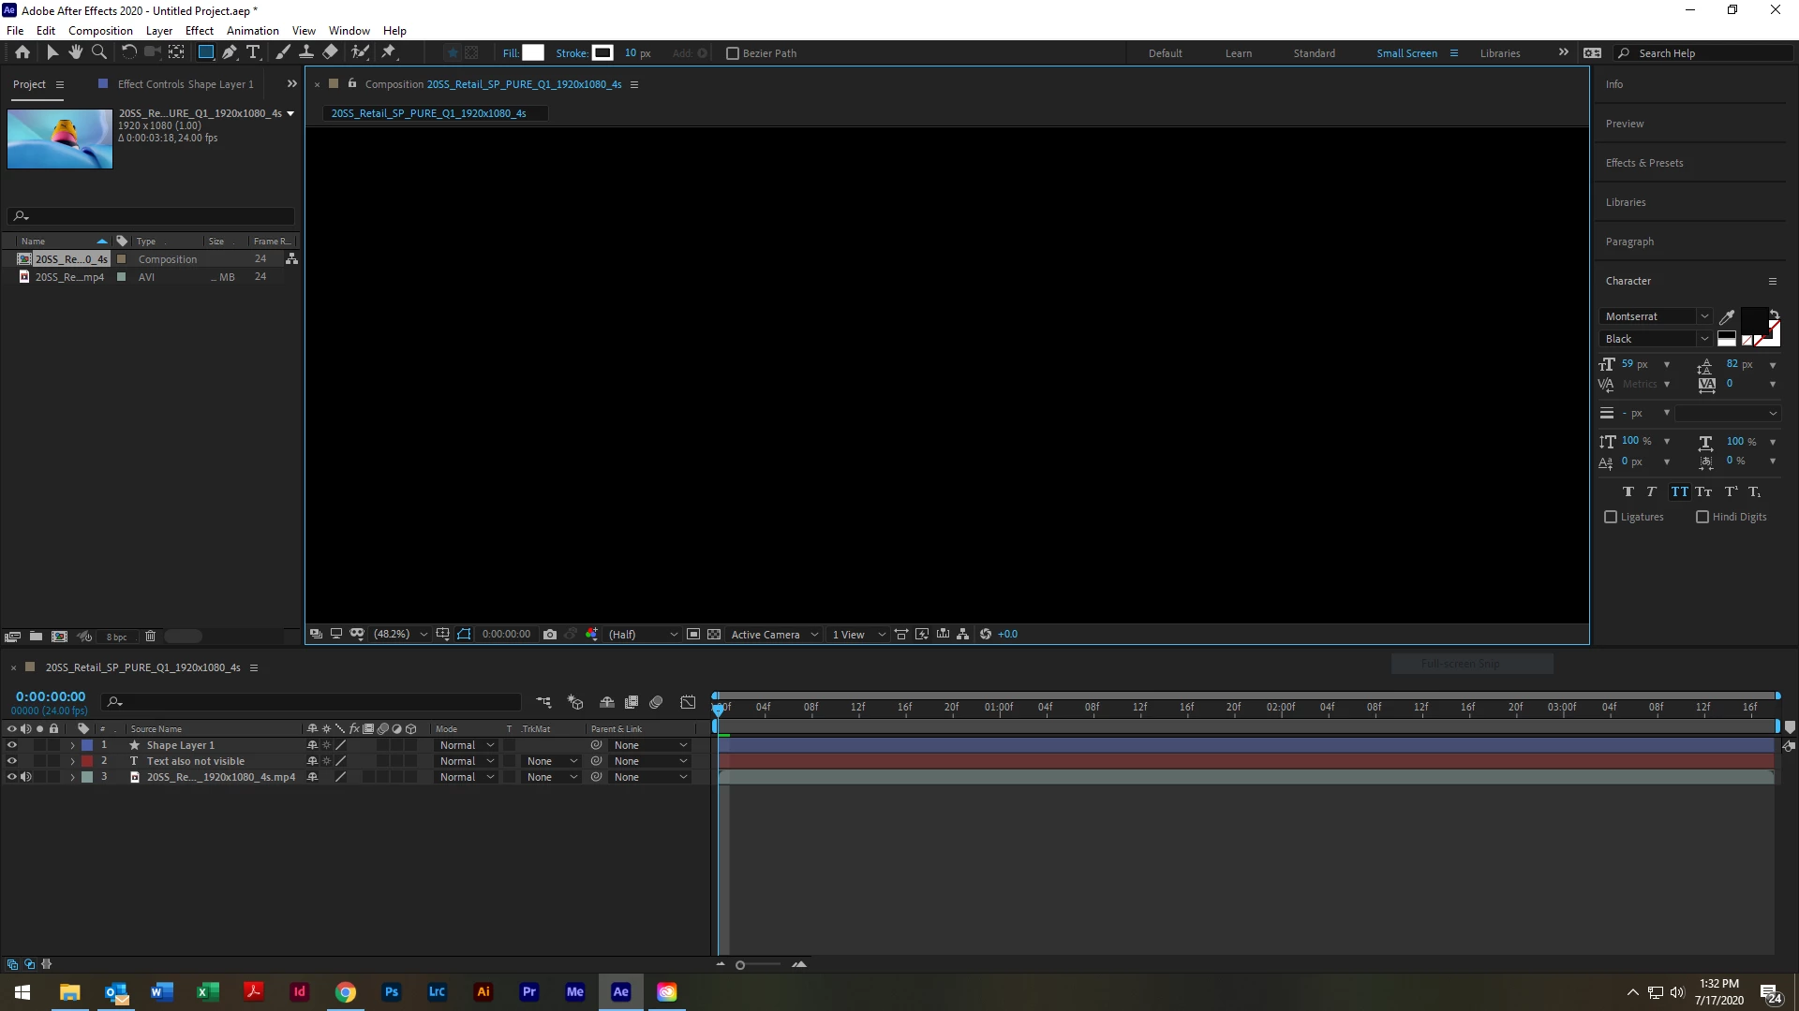This screenshot has width=1799, height=1011.
Task: Enable the Hindi Digits checkbox
Action: tap(1702, 517)
